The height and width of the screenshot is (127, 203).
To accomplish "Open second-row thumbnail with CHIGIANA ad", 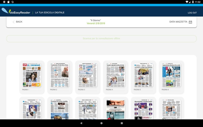I will coord(144,110).
